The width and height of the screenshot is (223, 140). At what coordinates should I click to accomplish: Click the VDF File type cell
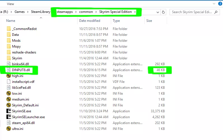coord(119,82)
